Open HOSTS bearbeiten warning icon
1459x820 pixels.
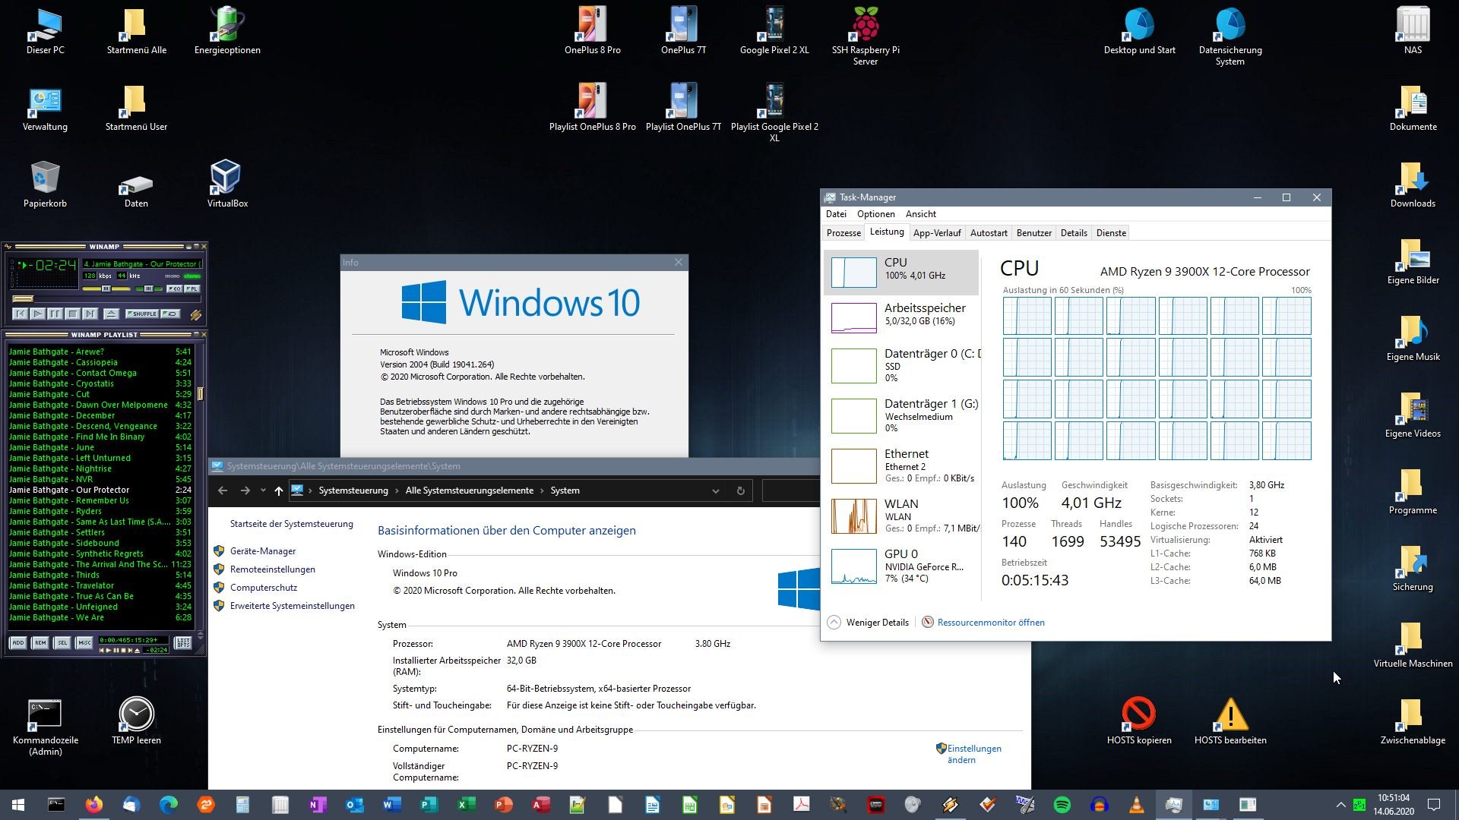[1230, 721]
